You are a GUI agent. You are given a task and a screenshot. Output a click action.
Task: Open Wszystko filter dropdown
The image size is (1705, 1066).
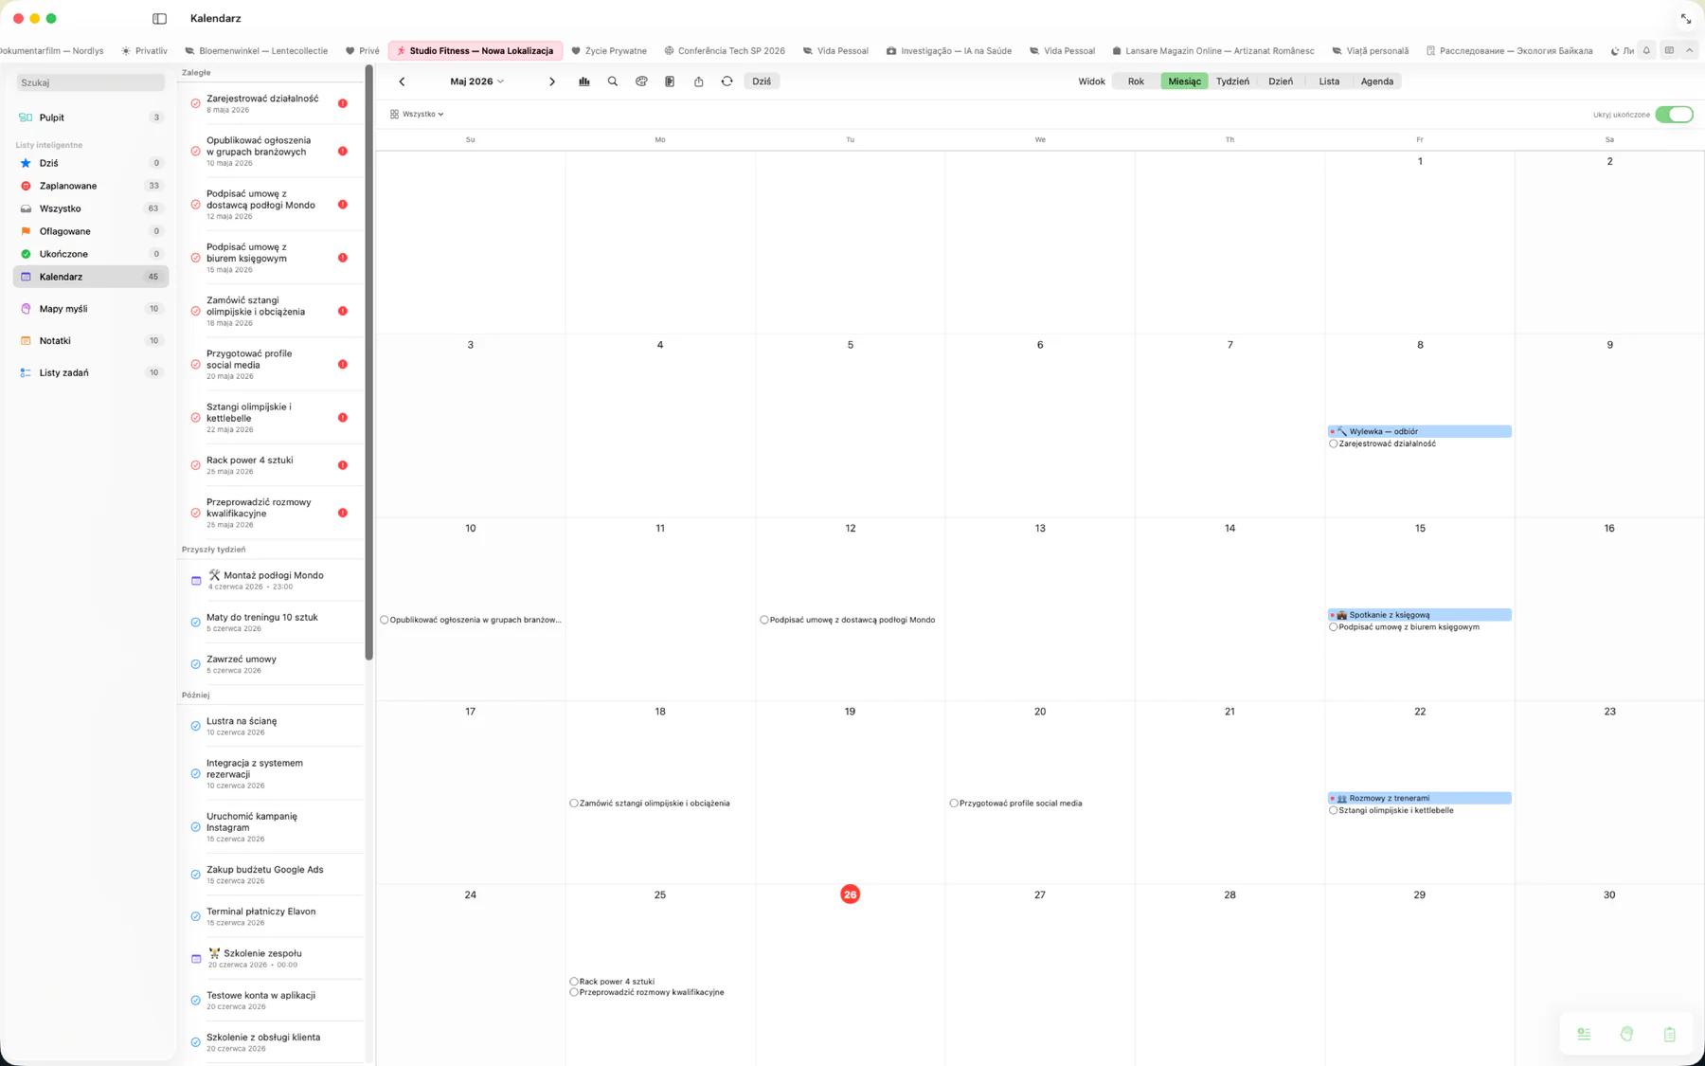(x=417, y=114)
